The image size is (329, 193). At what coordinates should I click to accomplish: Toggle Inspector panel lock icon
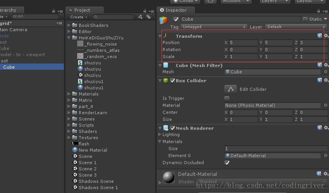(x=318, y=11)
